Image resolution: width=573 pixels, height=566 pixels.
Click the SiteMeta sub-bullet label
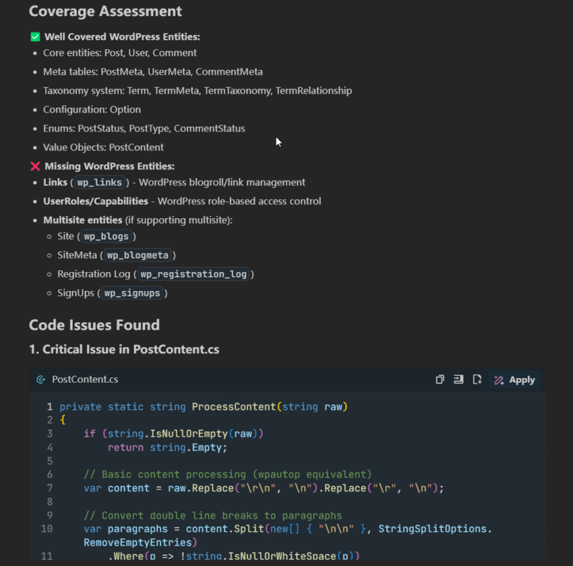click(x=77, y=255)
